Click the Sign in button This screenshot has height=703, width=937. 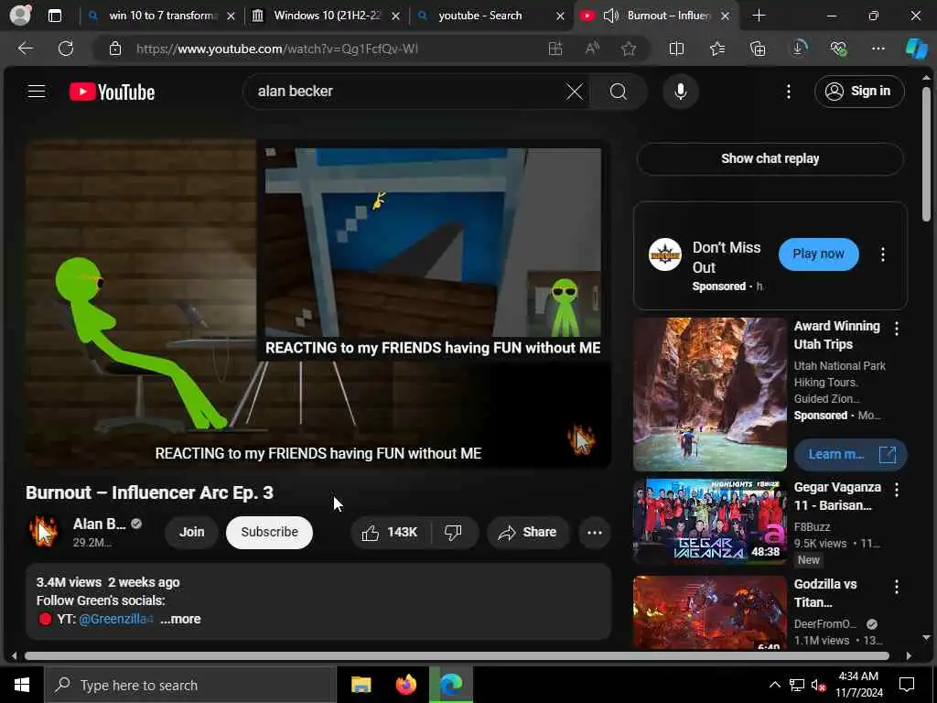[858, 92]
